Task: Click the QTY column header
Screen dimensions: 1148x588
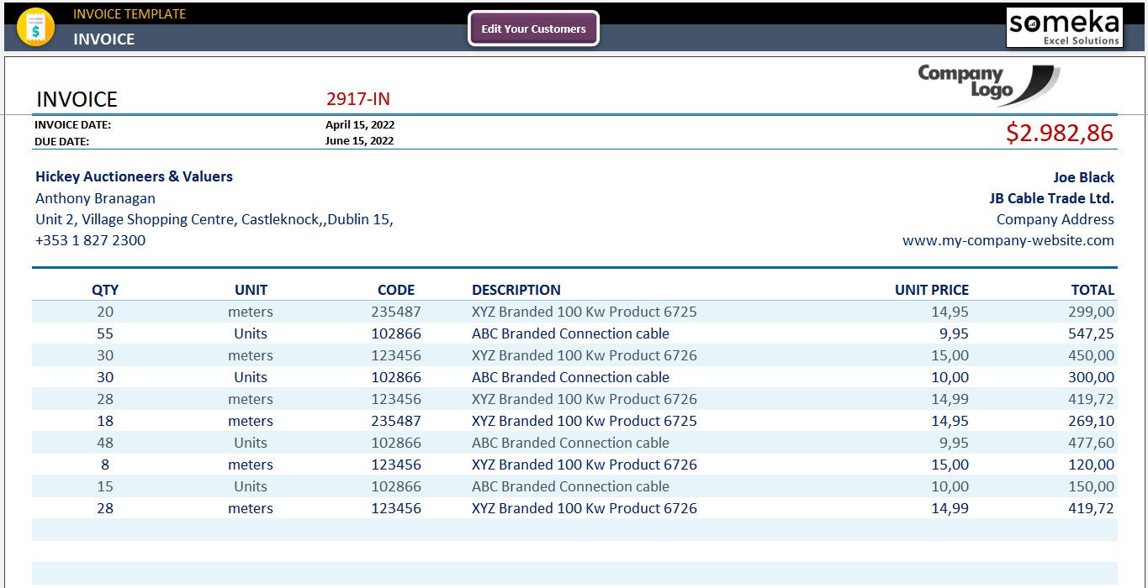Action: tap(105, 290)
